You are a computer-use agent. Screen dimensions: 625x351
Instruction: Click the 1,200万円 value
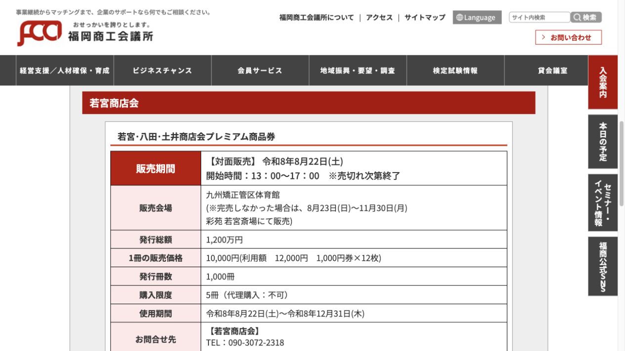pos(224,240)
